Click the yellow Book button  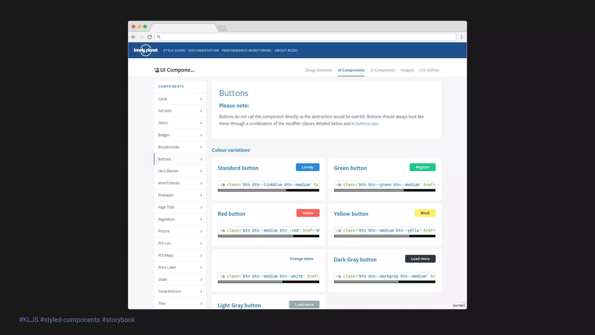click(x=425, y=213)
